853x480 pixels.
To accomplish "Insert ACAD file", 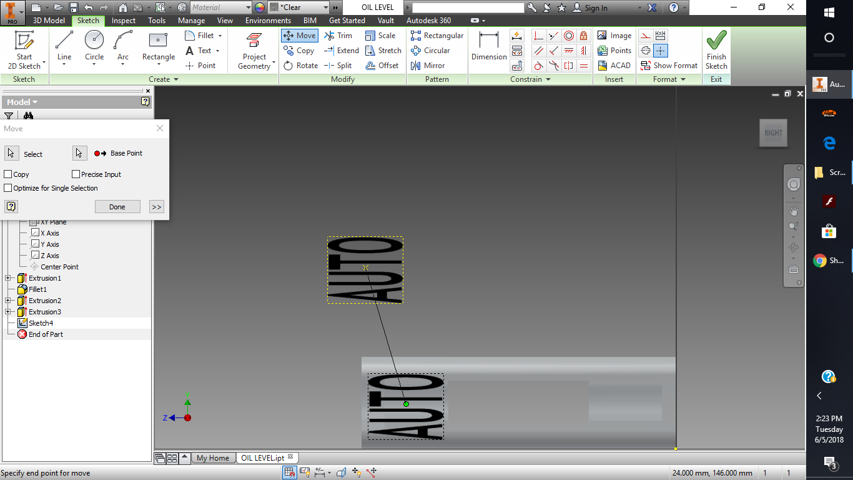I will point(614,66).
